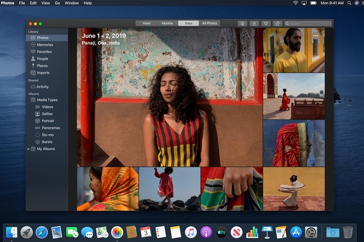This screenshot has width=364, height=242.
Task: Open the battery status menu
Action: pyautogui.click(x=314, y=3)
